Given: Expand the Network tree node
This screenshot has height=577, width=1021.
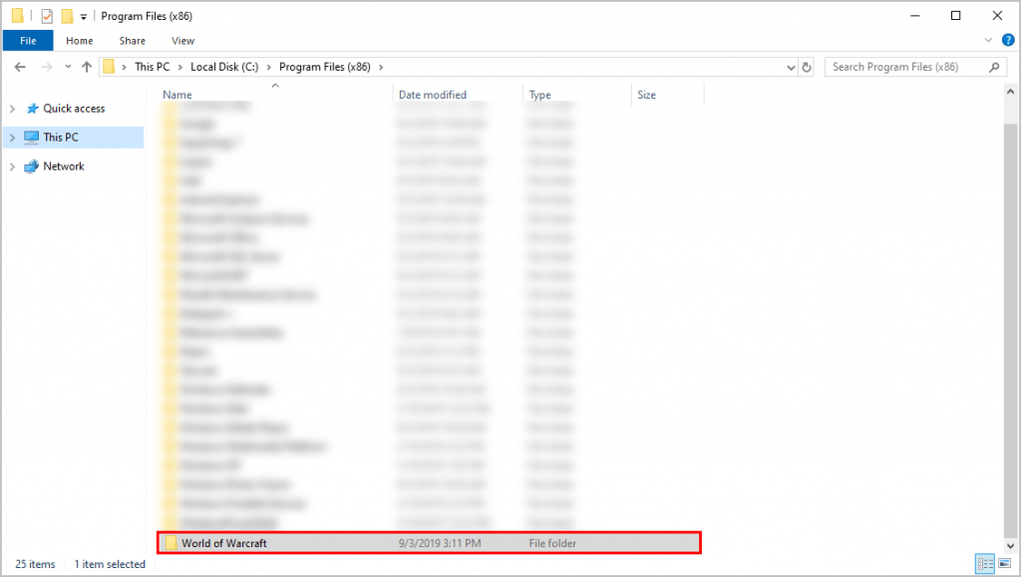Looking at the screenshot, I should pos(12,166).
